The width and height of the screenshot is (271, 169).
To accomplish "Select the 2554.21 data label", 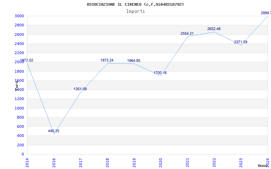I will point(187,33).
